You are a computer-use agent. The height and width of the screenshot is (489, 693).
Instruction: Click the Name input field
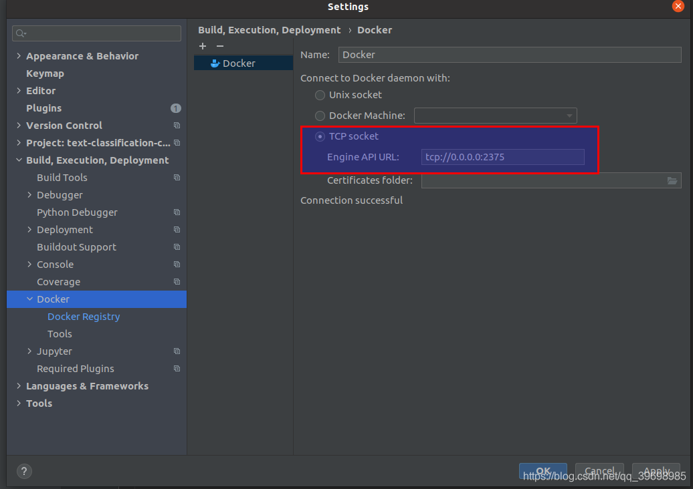[x=510, y=55]
